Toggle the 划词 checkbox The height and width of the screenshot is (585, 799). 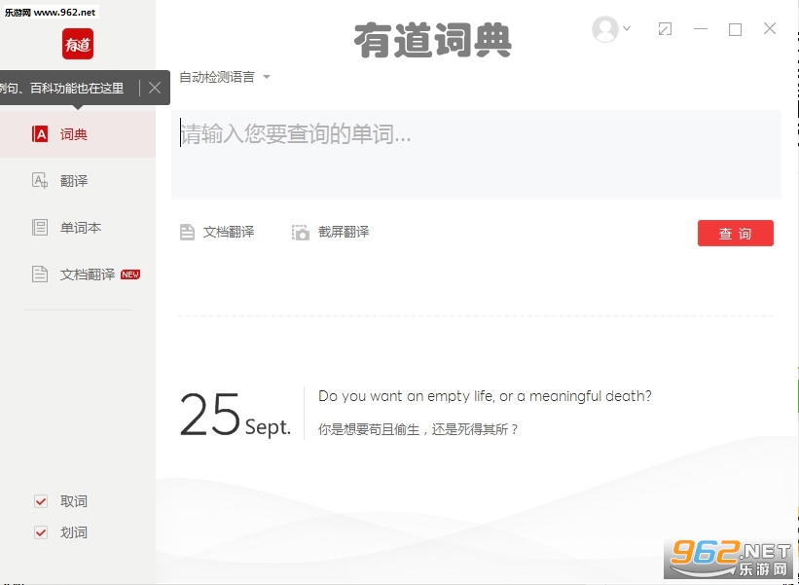click(x=41, y=532)
